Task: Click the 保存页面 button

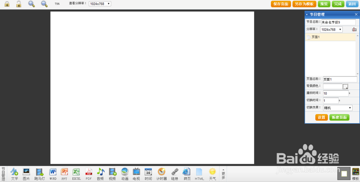Action: (x=281, y=4)
